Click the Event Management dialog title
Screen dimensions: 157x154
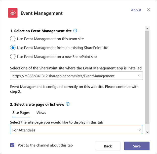click(x=42, y=13)
